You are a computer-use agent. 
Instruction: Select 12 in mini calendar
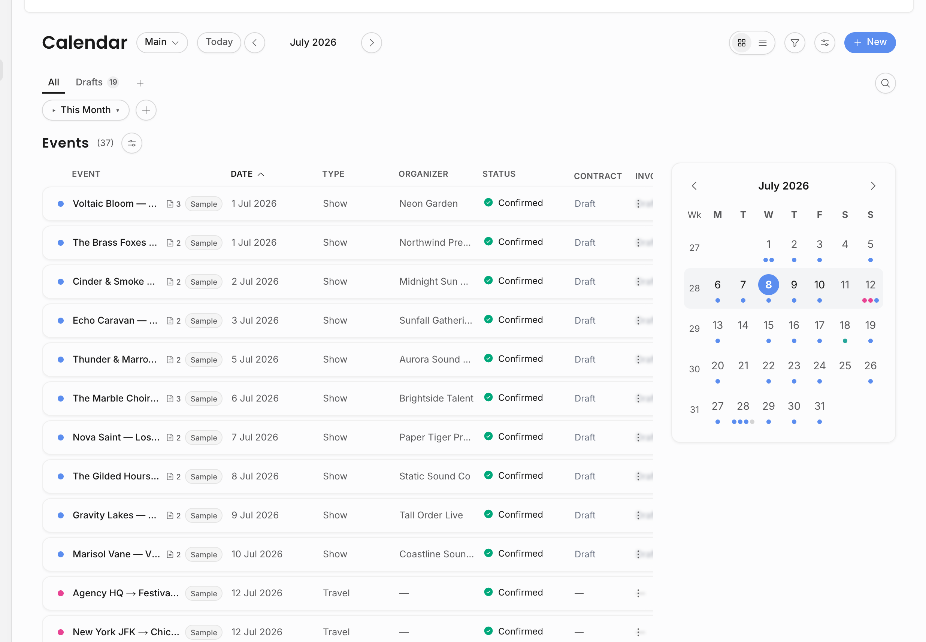pos(870,285)
